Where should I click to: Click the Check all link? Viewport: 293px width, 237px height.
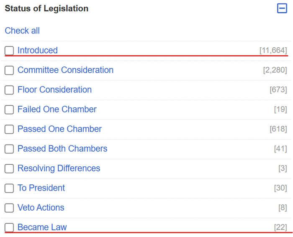22,31
